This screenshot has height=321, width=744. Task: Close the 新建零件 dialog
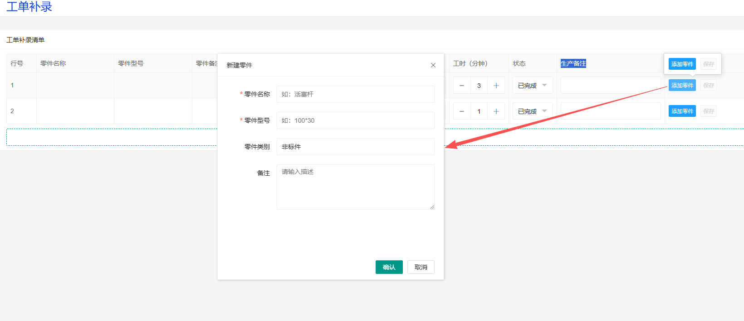(433, 65)
